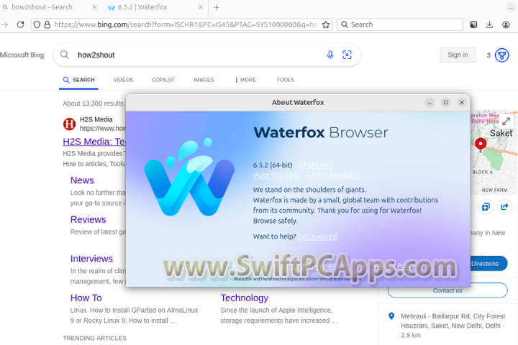Switch to 6.5.2 | Waterfox tab
The image size is (518, 345).
click(x=155, y=7)
